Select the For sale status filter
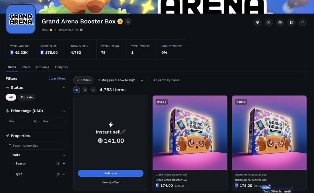Image resolution: width=314 pixels, height=193 pixels. [27, 97]
